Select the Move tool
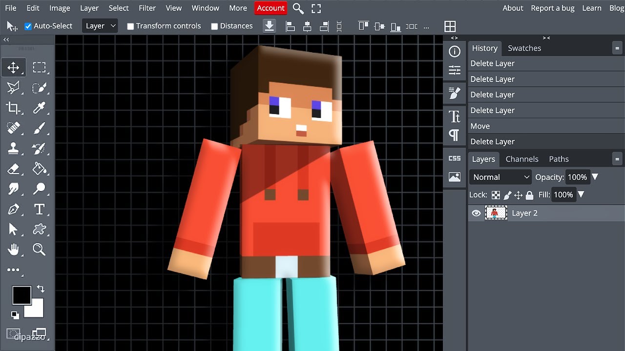Image resolution: width=625 pixels, height=351 pixels. tap(13, 67)
